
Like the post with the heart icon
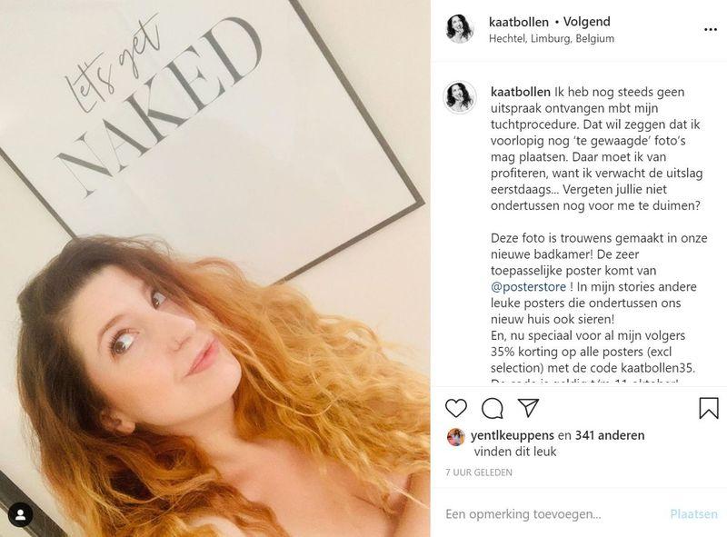[x=456, y=408]
